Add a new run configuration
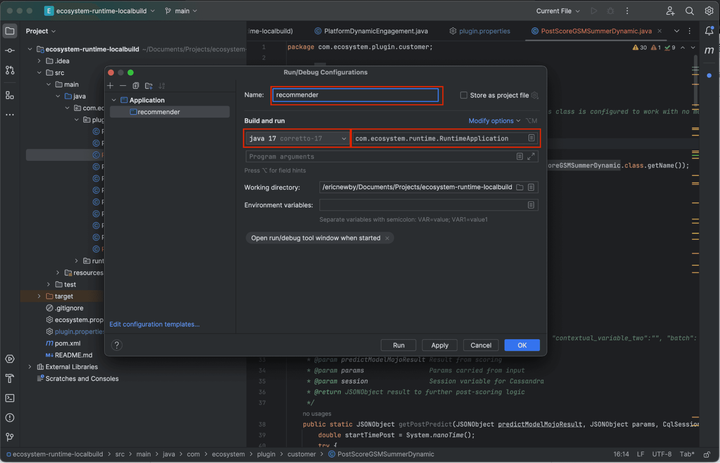 click(110, 86)
